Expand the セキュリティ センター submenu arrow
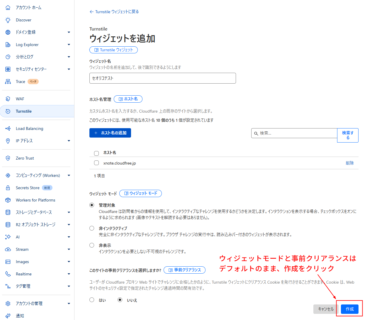372x320 pixels. 69,69
